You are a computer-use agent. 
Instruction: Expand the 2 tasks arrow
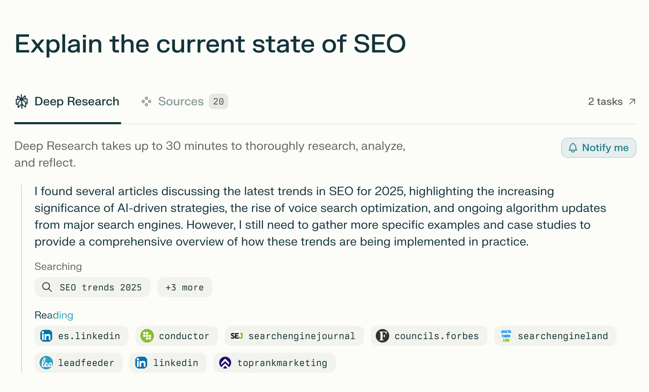pos(632,102)
